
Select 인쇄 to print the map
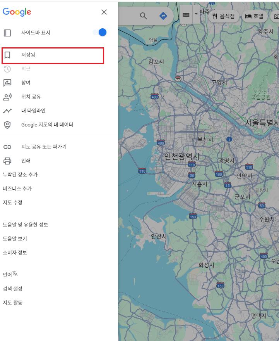point(58,161)
